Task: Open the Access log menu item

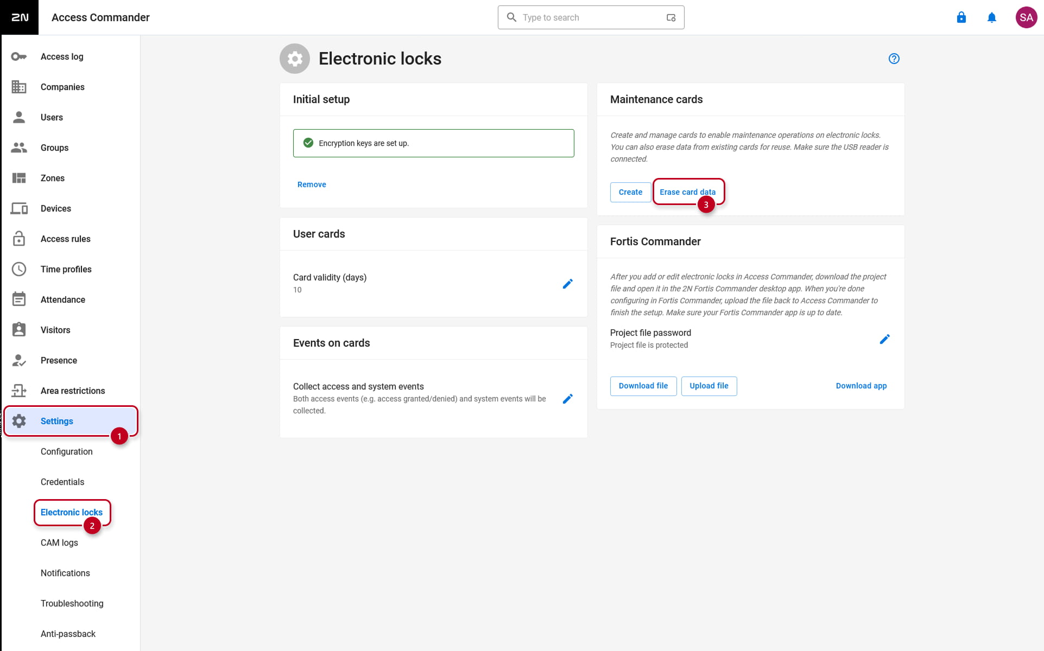Action: 71,56
